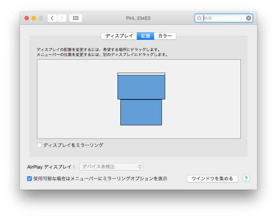Screen dimensions: 277x218
Task: Enable ディスプレイをミラーリング checkbox
Action: (x=39, y=145)
